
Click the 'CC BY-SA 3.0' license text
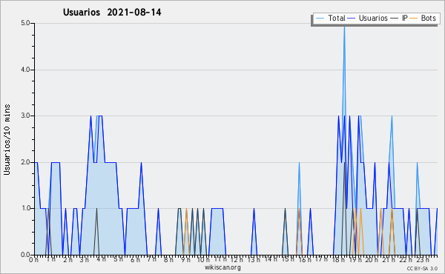point(422,269)
